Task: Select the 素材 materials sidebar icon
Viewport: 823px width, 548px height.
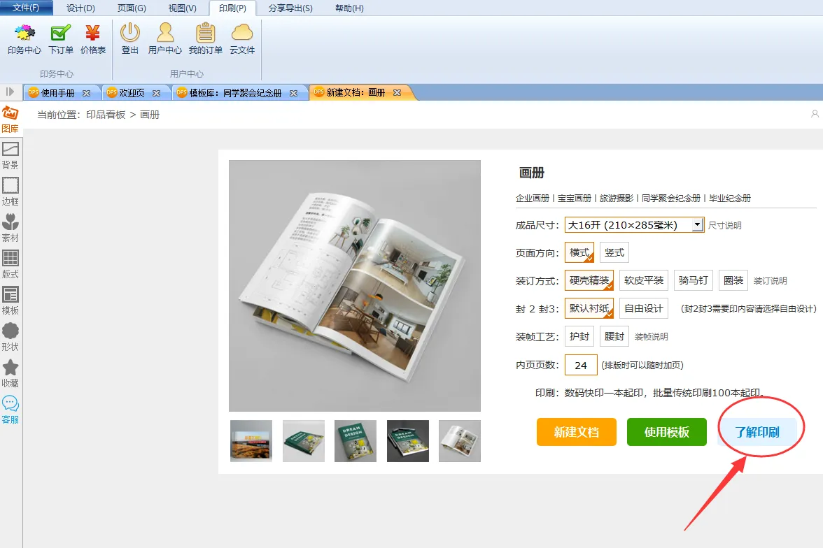Action: point(10,228)
